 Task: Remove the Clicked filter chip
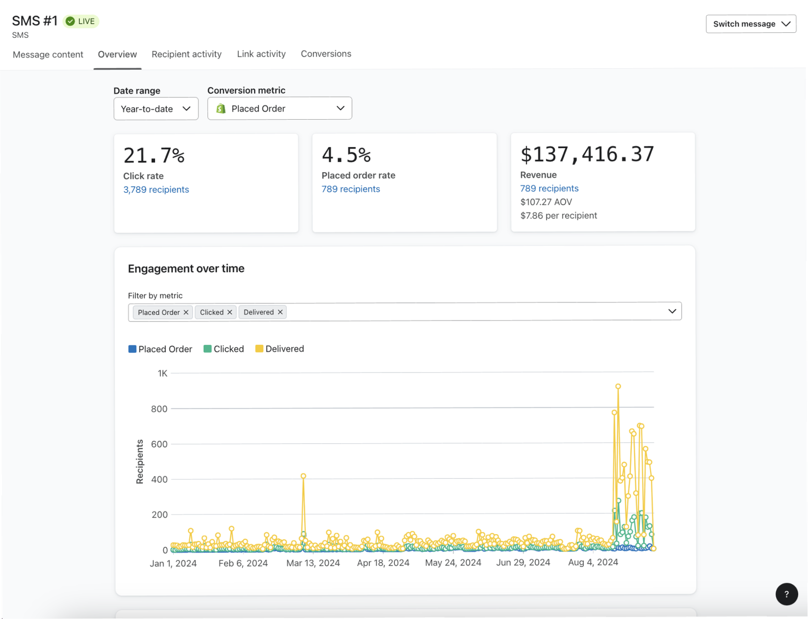(230, 313)
